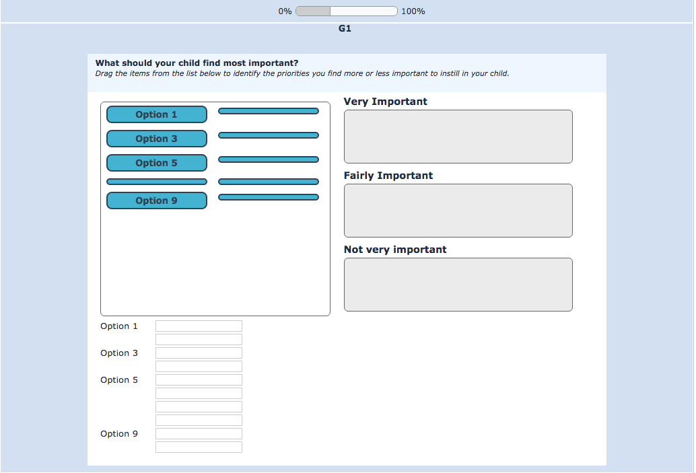Focus the text field beside Option 3 label
The image size is (696, 473).
pyautogui.click(x=199, y=353)
